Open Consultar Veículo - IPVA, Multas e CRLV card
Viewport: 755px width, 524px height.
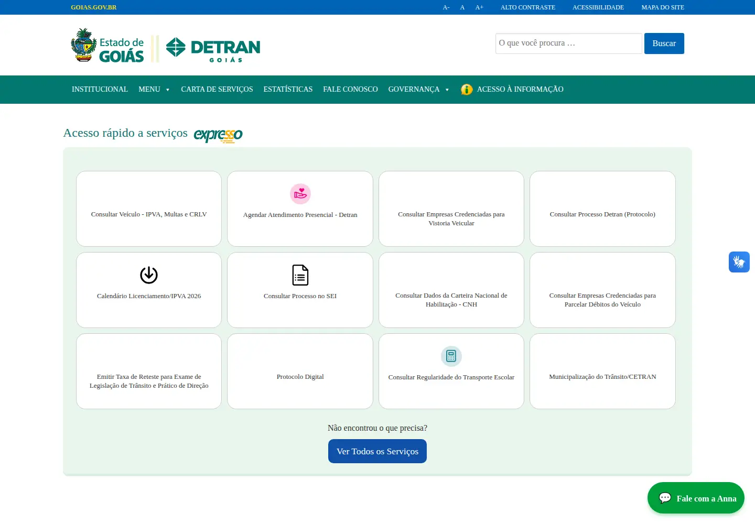[x=149, y=209]
